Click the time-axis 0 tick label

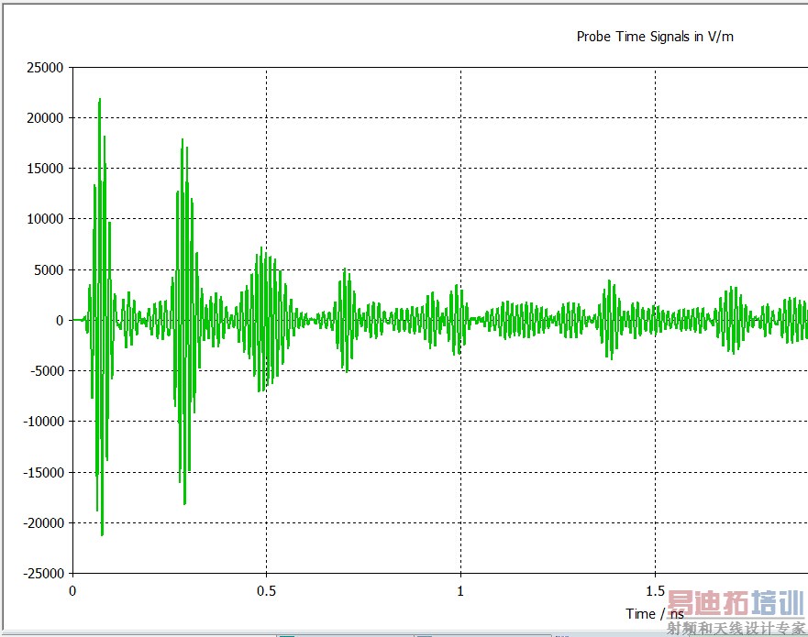click(72, 590)
